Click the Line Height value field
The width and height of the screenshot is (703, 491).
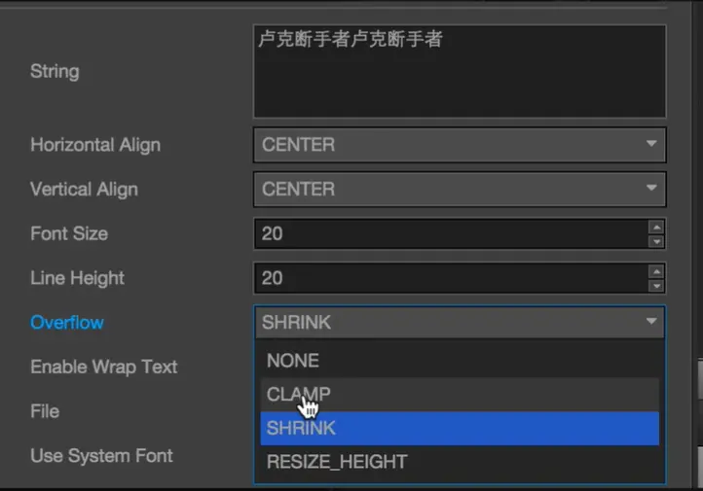(x=448, y=279)
